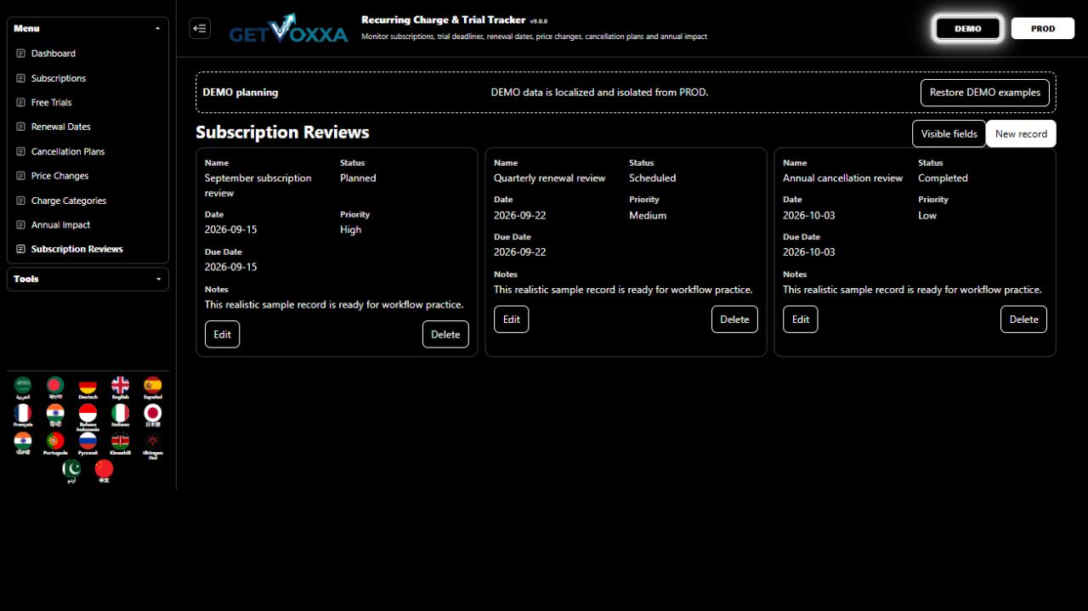This screenshot has height=611, width=1088.
Task: Pick the Japanese flag language icon
Action: [153, 416]
